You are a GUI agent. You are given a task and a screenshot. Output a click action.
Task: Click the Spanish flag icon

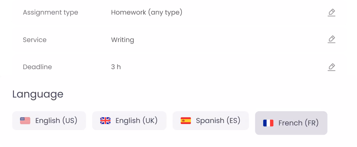click(186, 121)
